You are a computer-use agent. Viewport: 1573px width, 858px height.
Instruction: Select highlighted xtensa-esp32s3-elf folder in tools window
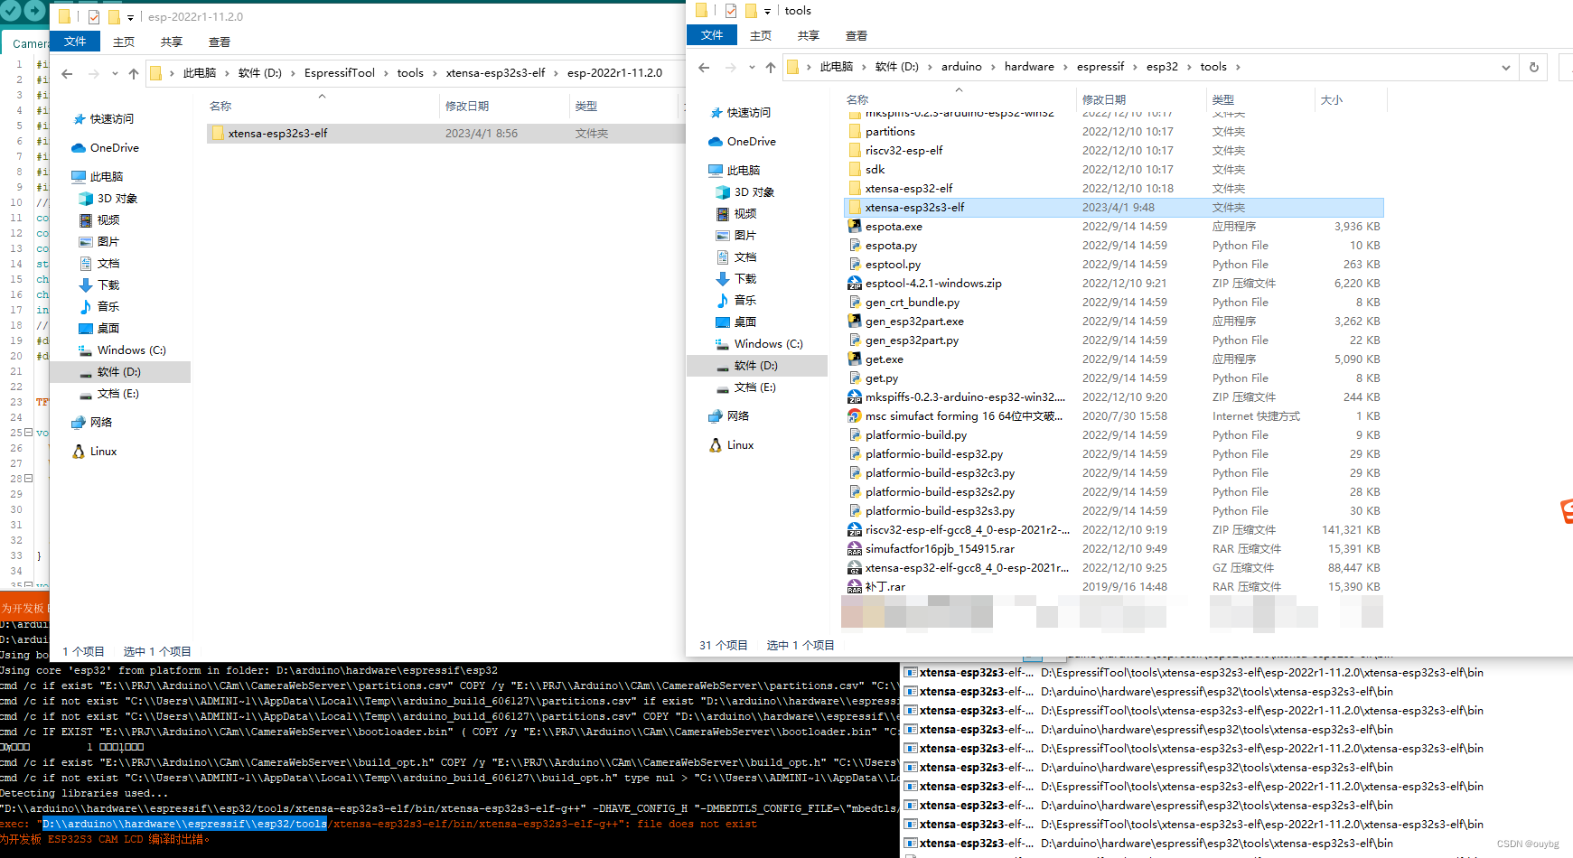(x=1113, y=208)
